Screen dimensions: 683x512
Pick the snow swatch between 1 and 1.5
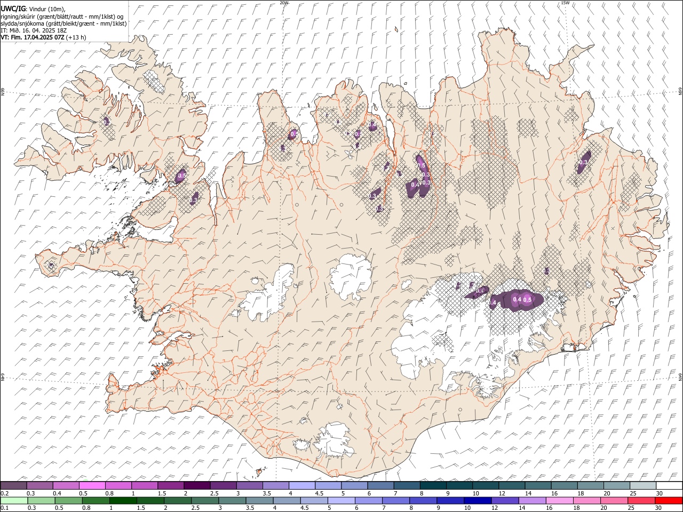click(x=145, y=486)
